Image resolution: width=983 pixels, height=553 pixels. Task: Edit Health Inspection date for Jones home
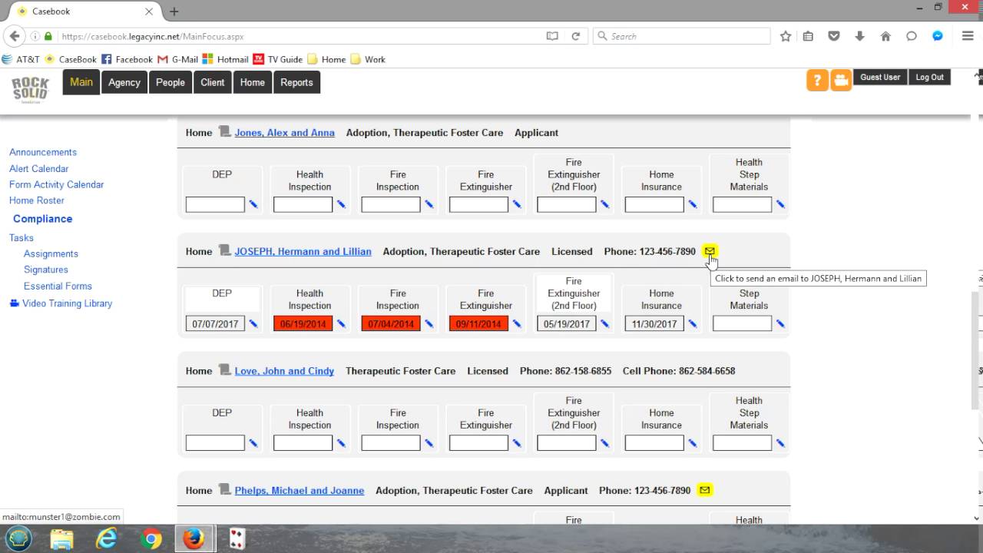coord(341,204)
